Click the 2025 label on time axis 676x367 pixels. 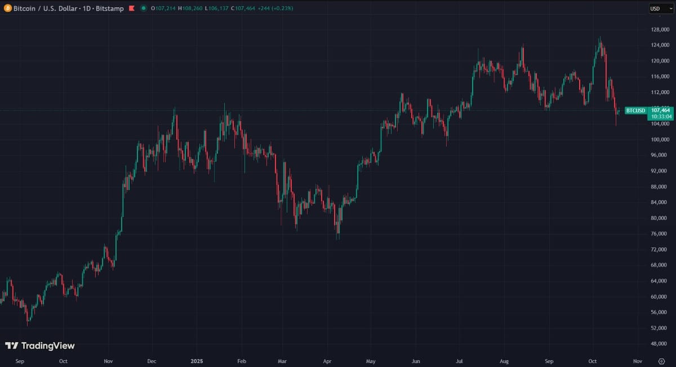[196, 361]
